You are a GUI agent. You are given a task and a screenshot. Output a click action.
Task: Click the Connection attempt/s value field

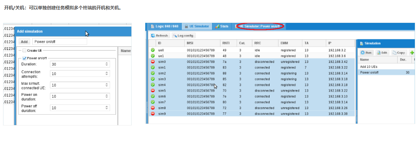80,73
